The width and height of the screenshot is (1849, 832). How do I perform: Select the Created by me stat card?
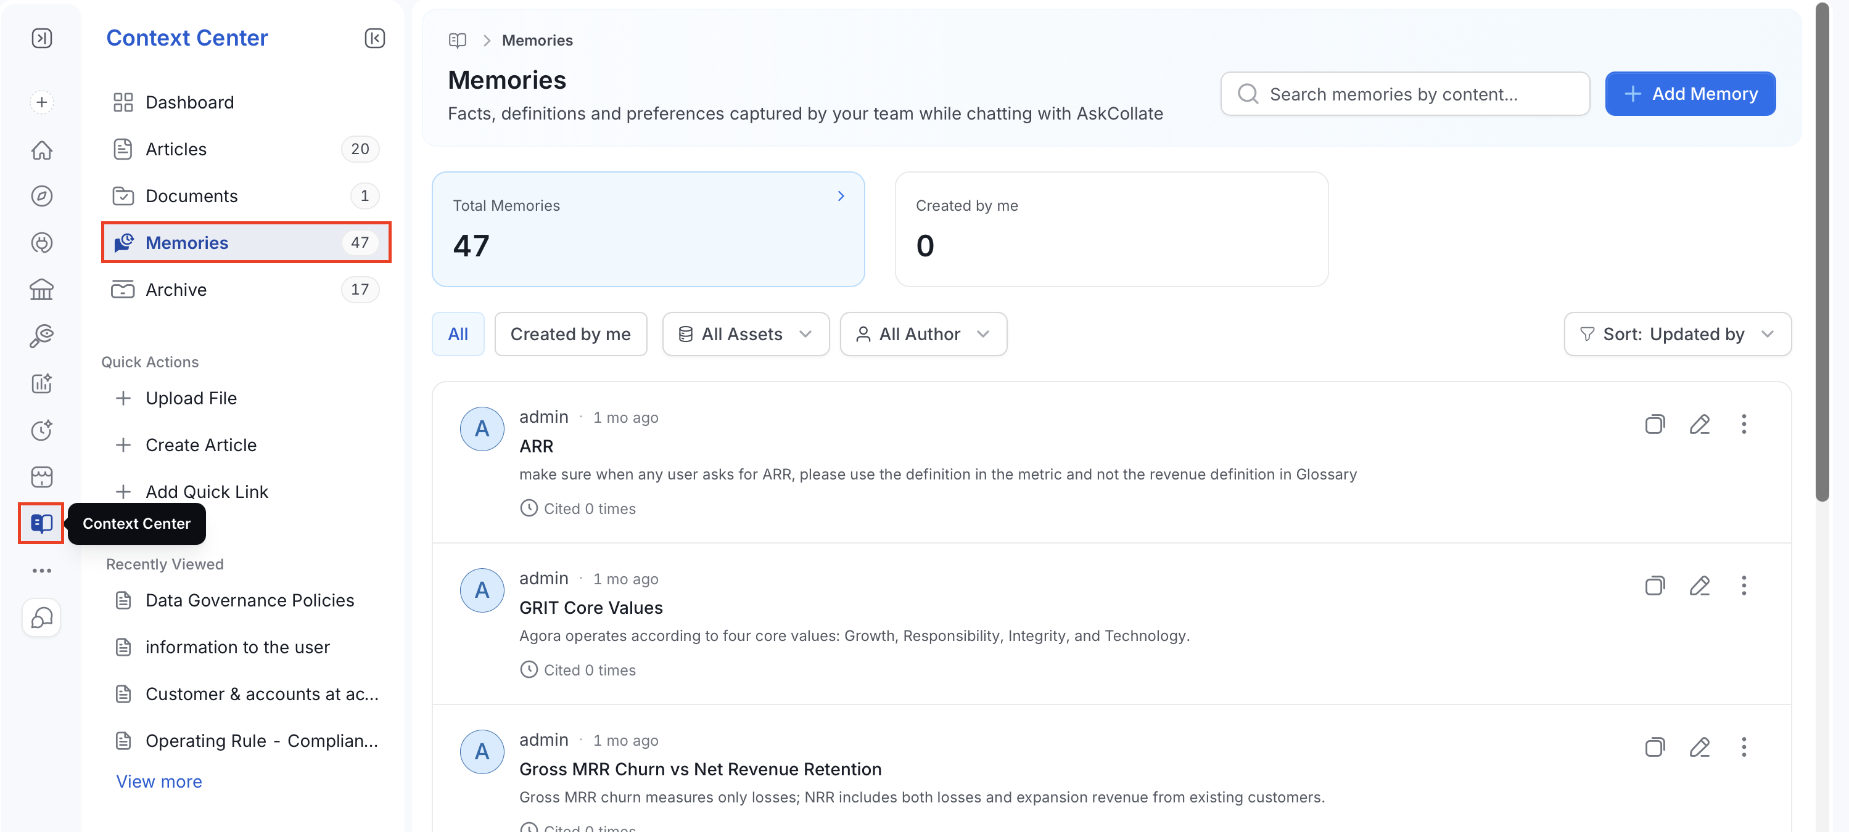coord(1111,229)
